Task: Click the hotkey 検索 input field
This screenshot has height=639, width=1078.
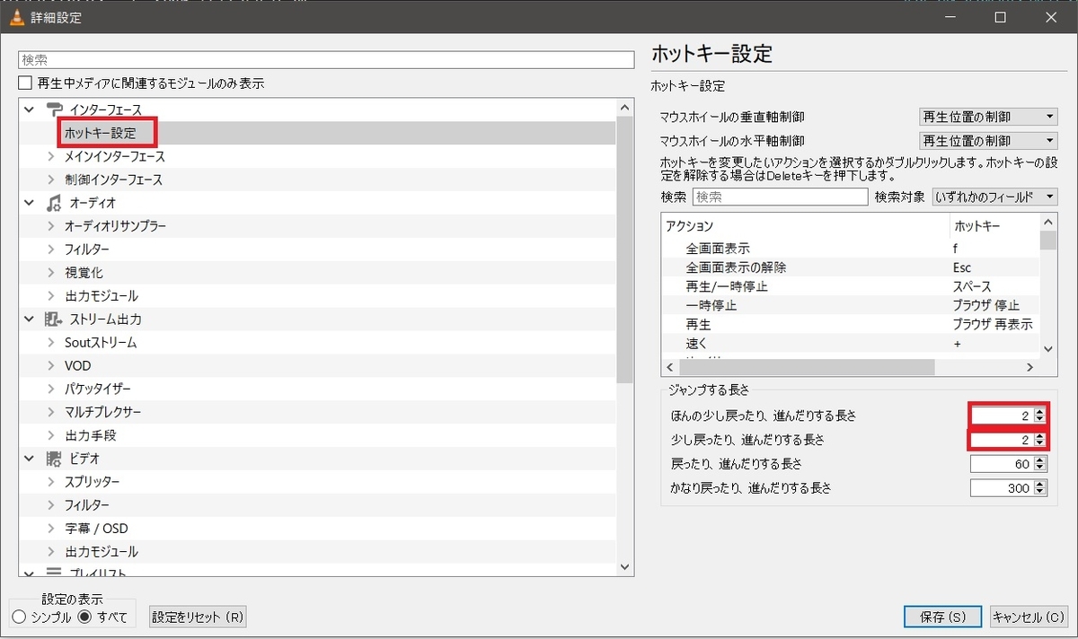Action: click(x=780, y=197)
